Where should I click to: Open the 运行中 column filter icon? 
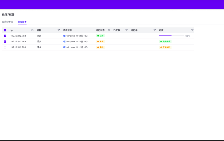point(155,30)
